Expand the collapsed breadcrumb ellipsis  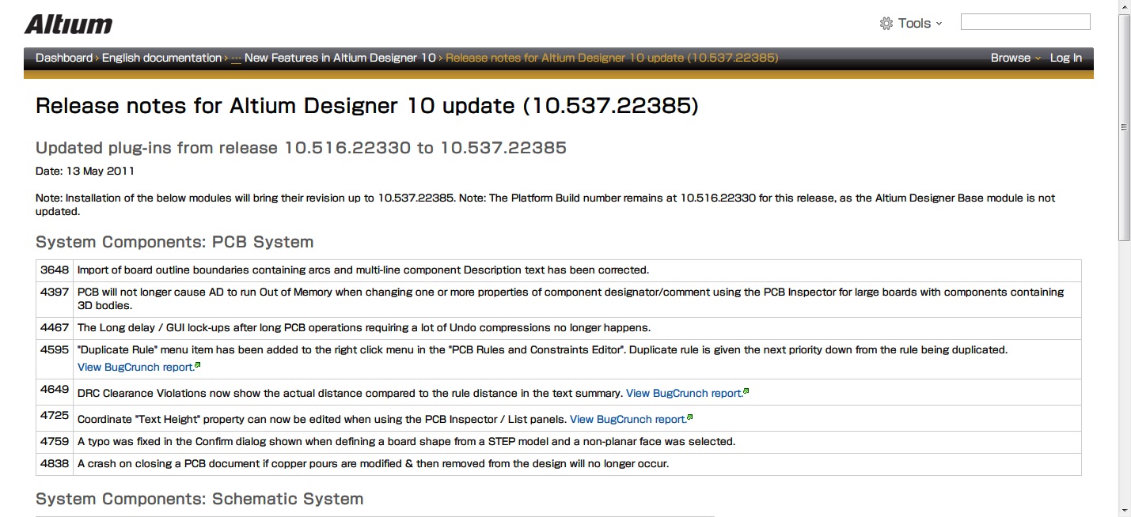236,58
